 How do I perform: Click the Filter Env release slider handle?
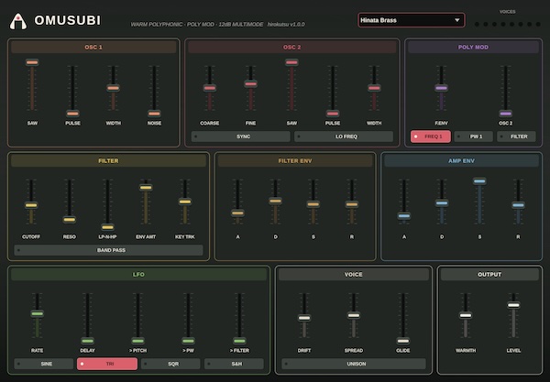(351, 204)
